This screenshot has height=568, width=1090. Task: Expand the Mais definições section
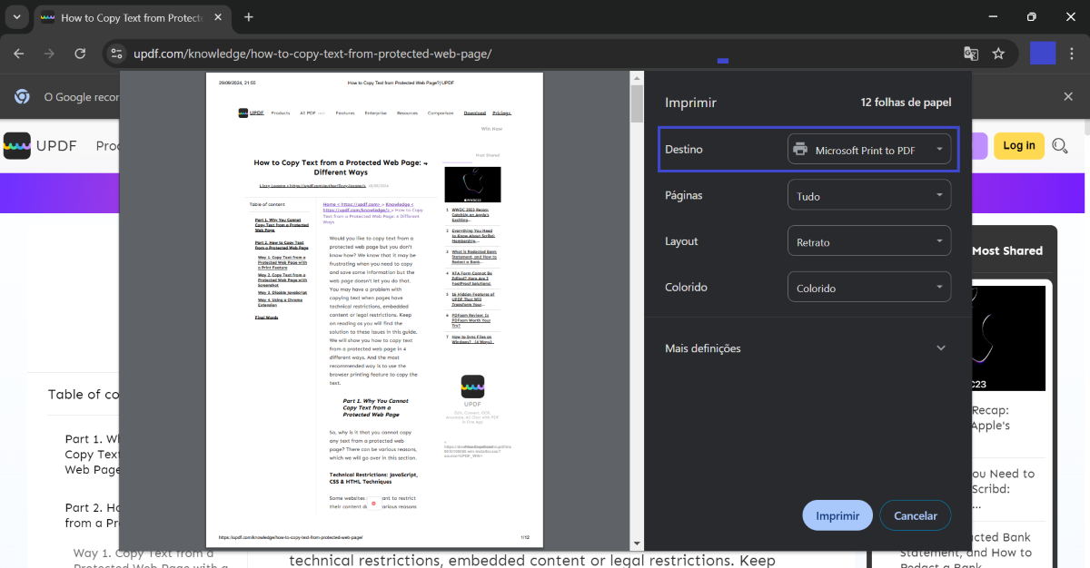[x=806, y=348]
